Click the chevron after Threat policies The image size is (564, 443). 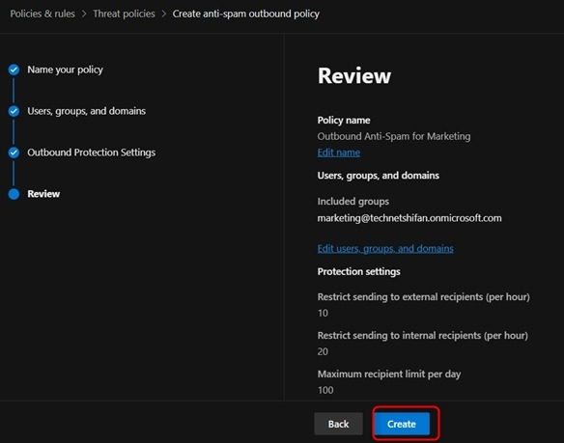pos(164,14)
